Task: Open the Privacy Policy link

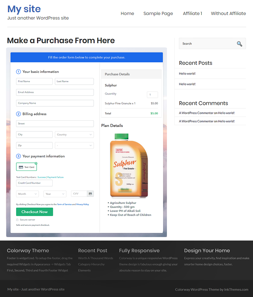Action: (83, 204)
